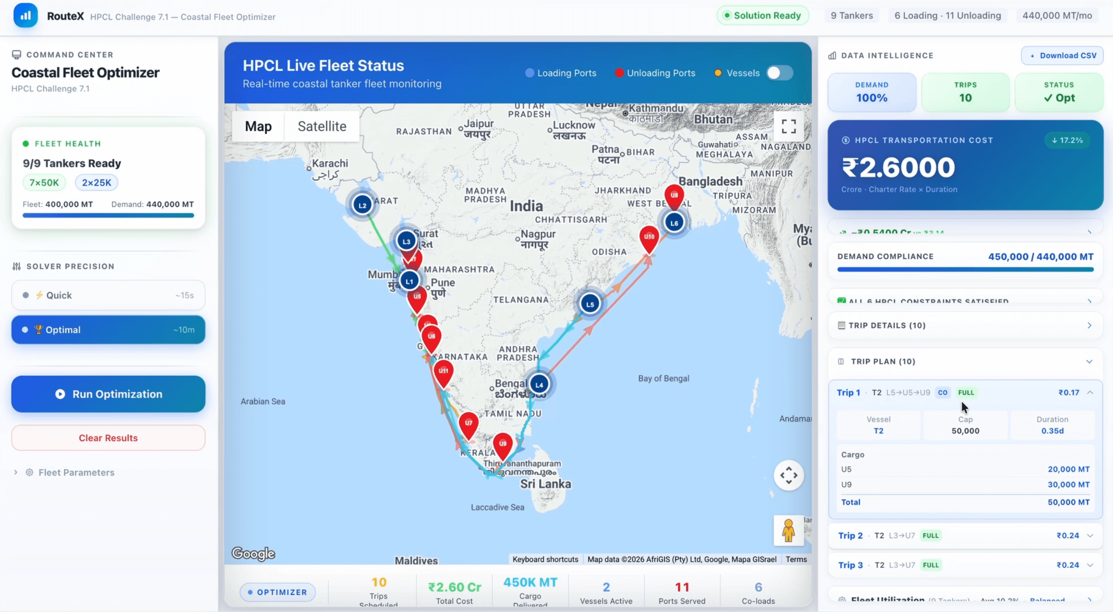Click Run Optimization button
Viewport: 1113px width, 612px height.
coord(108,394)
